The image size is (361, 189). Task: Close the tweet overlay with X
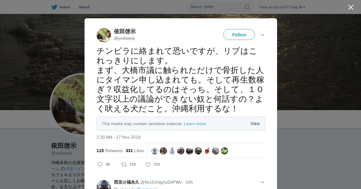click(x=351, y=7)
